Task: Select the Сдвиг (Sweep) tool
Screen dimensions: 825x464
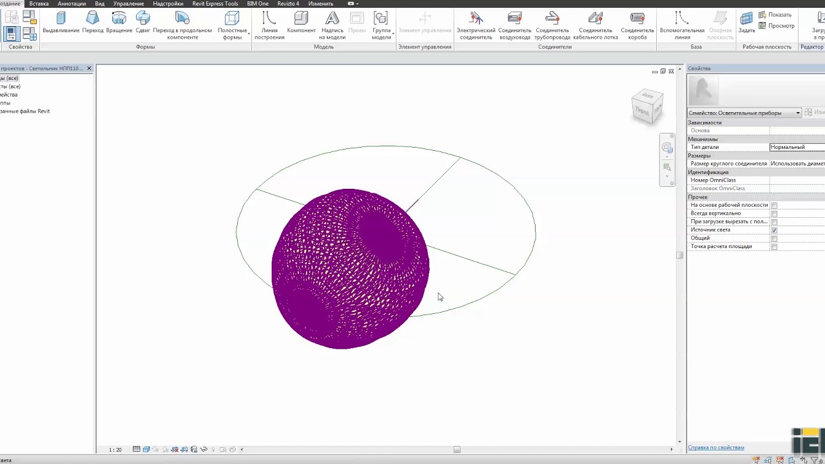Action: coord(143,23)
